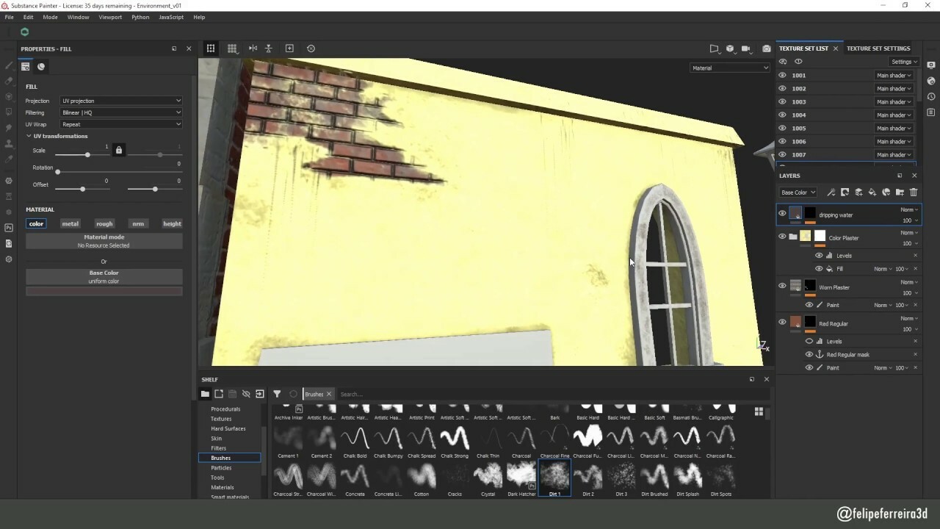940x529 pixels.
Task: Open the Material view mode dropdown in viewport
Action: click(729, 68)
